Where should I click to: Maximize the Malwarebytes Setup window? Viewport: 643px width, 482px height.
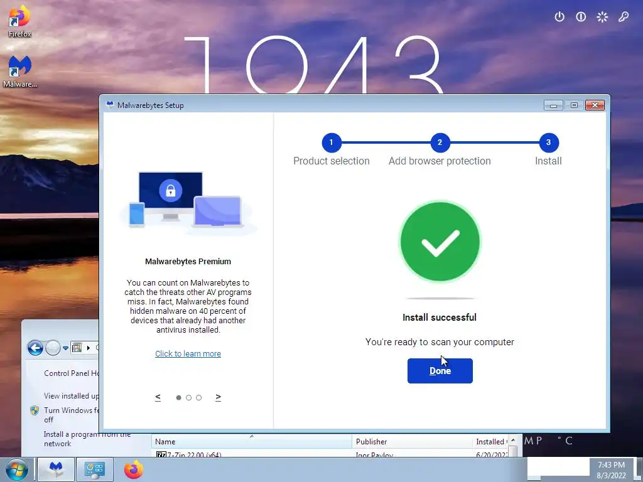pos(574,105)
